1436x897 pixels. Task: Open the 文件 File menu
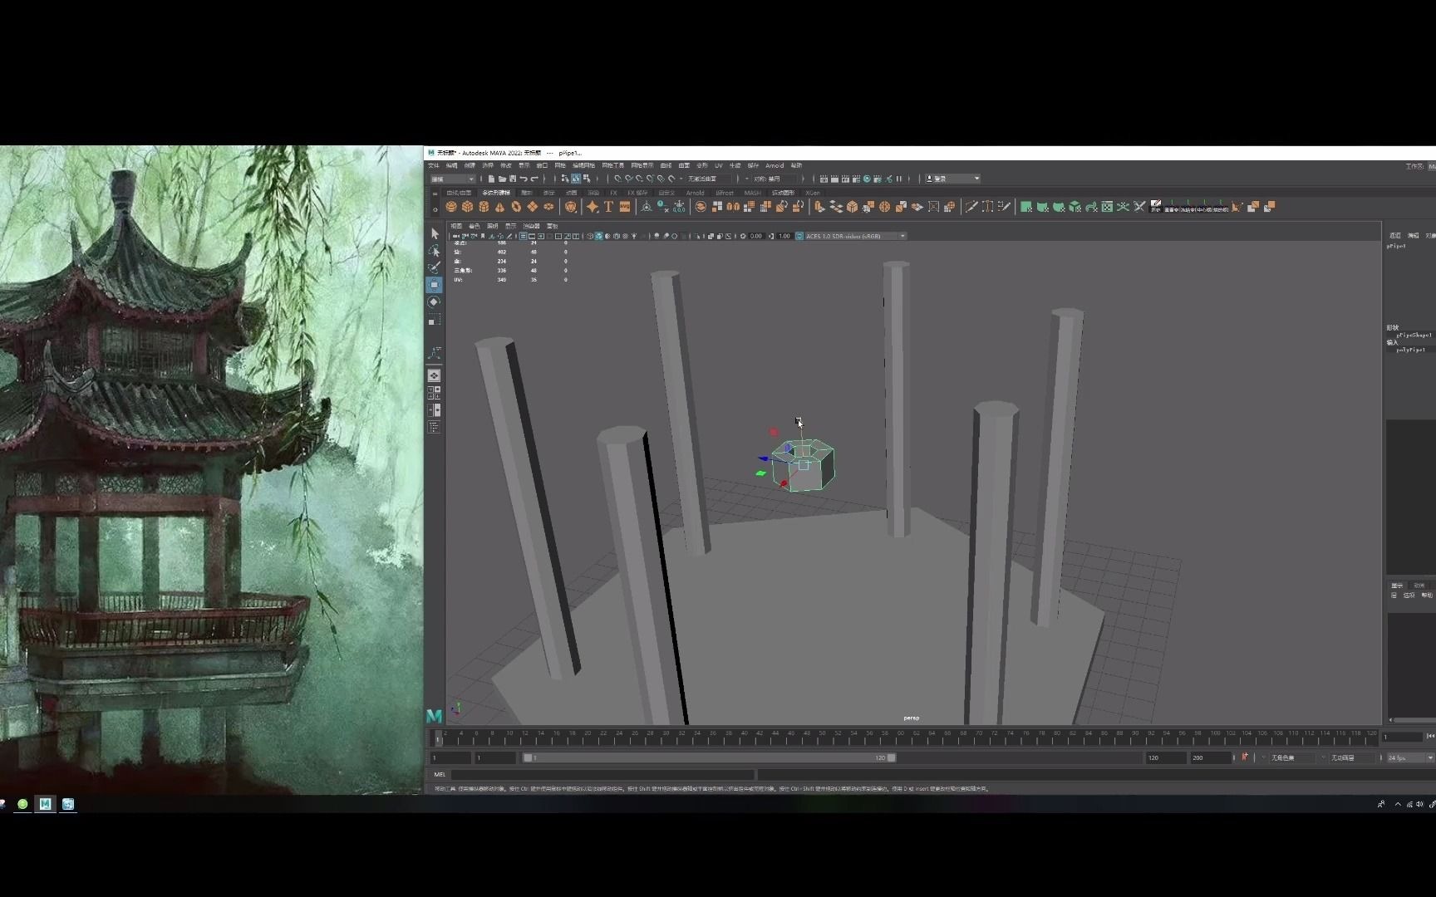tap(434, 165)
